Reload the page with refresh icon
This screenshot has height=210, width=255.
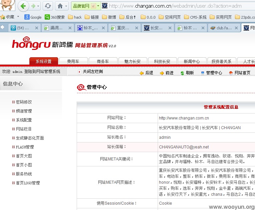[48, 6]
